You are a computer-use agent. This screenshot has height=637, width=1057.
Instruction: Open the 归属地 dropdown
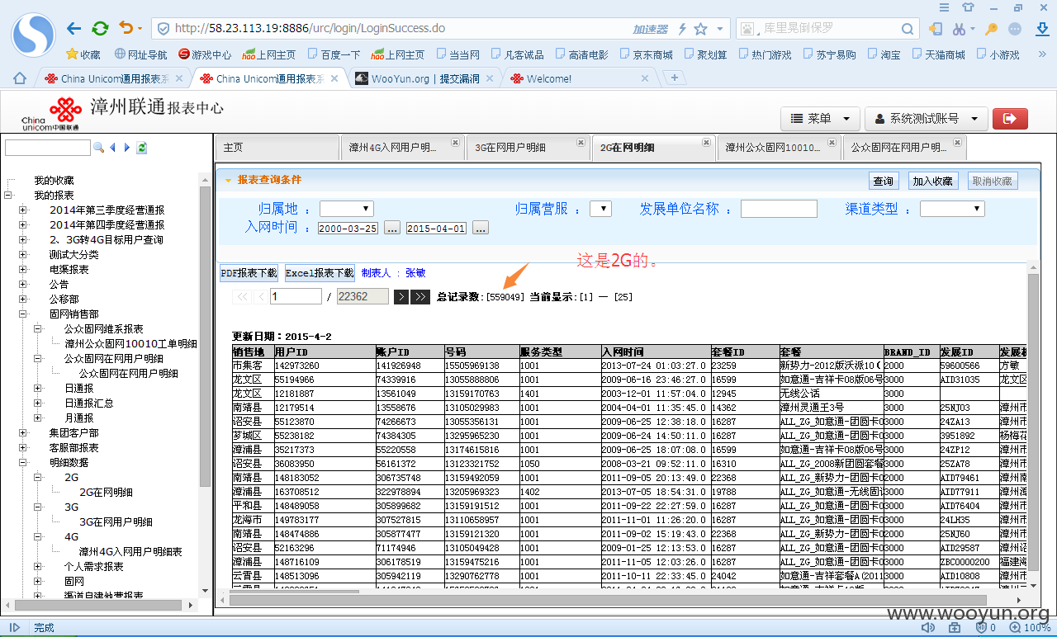tap(347, 209)
